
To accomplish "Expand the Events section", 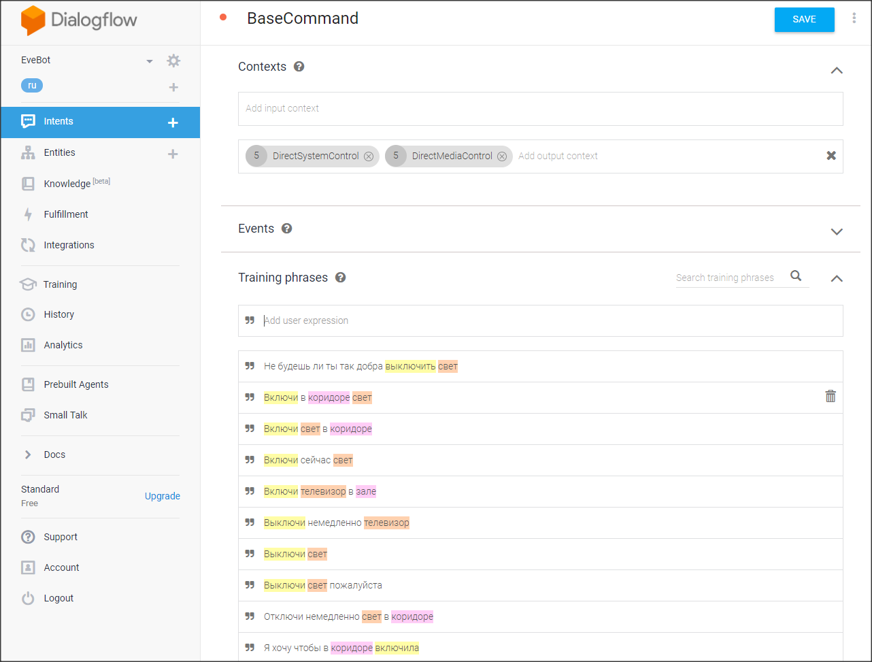I will (837, 231).
